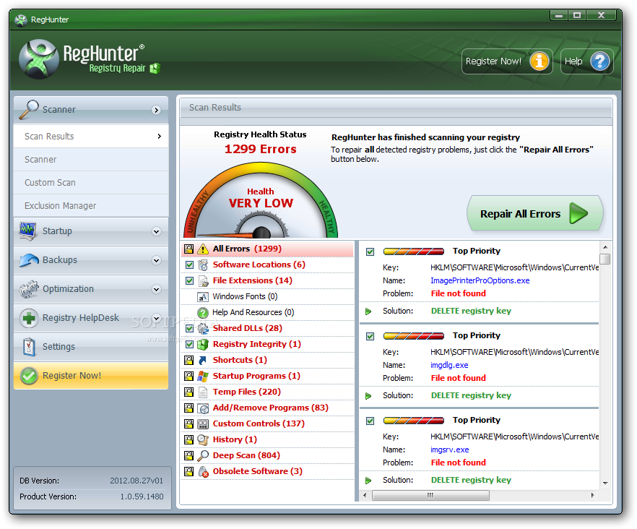Click the Registry HelpDesk green plus icon
Image resolution: width=637 pixels, height=529 pixels.
click(28, 318)
